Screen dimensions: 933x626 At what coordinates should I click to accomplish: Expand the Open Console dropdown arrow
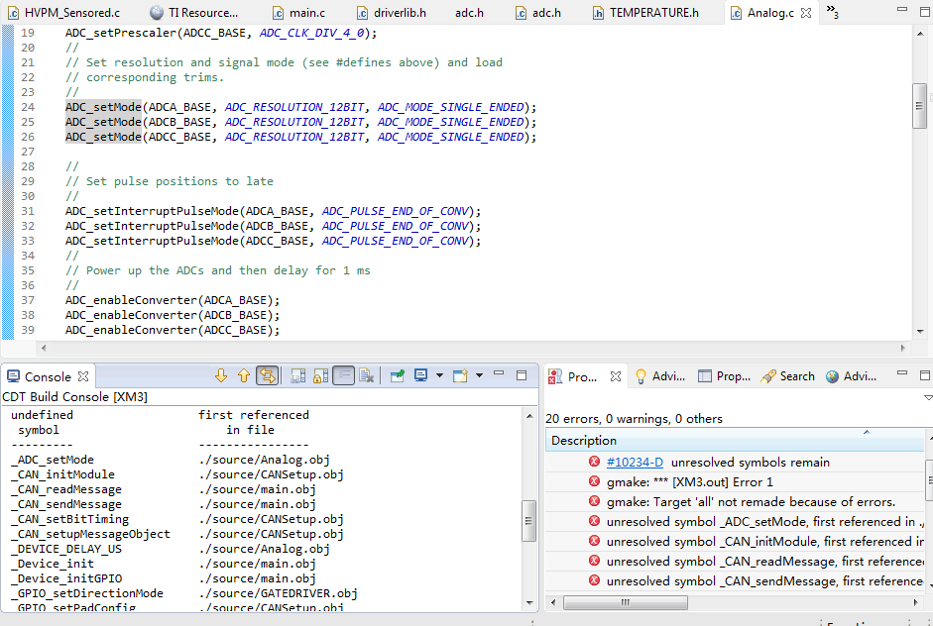coord(479,376)
